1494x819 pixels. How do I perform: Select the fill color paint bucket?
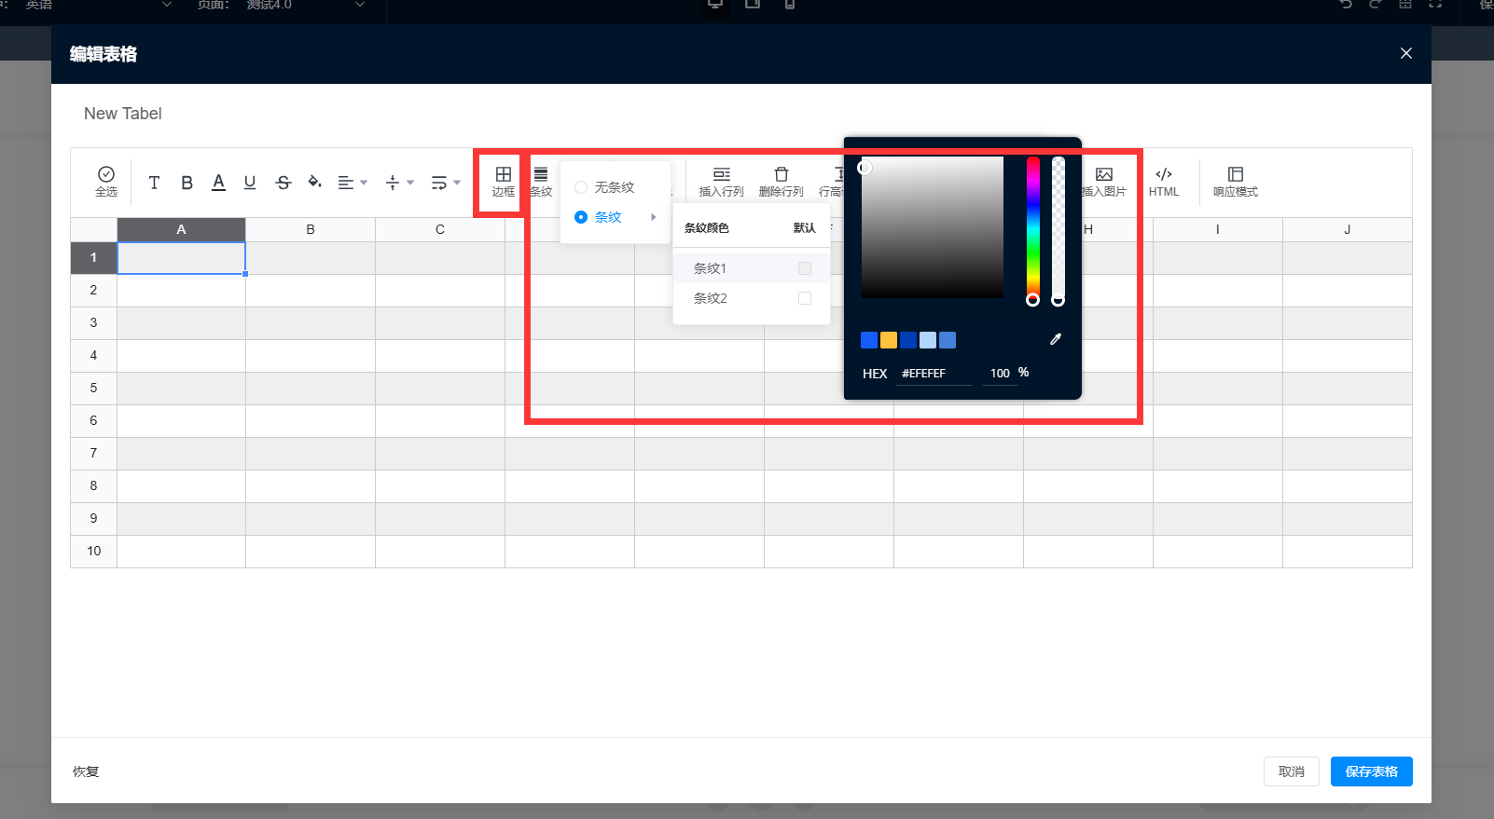click(315, 183)
